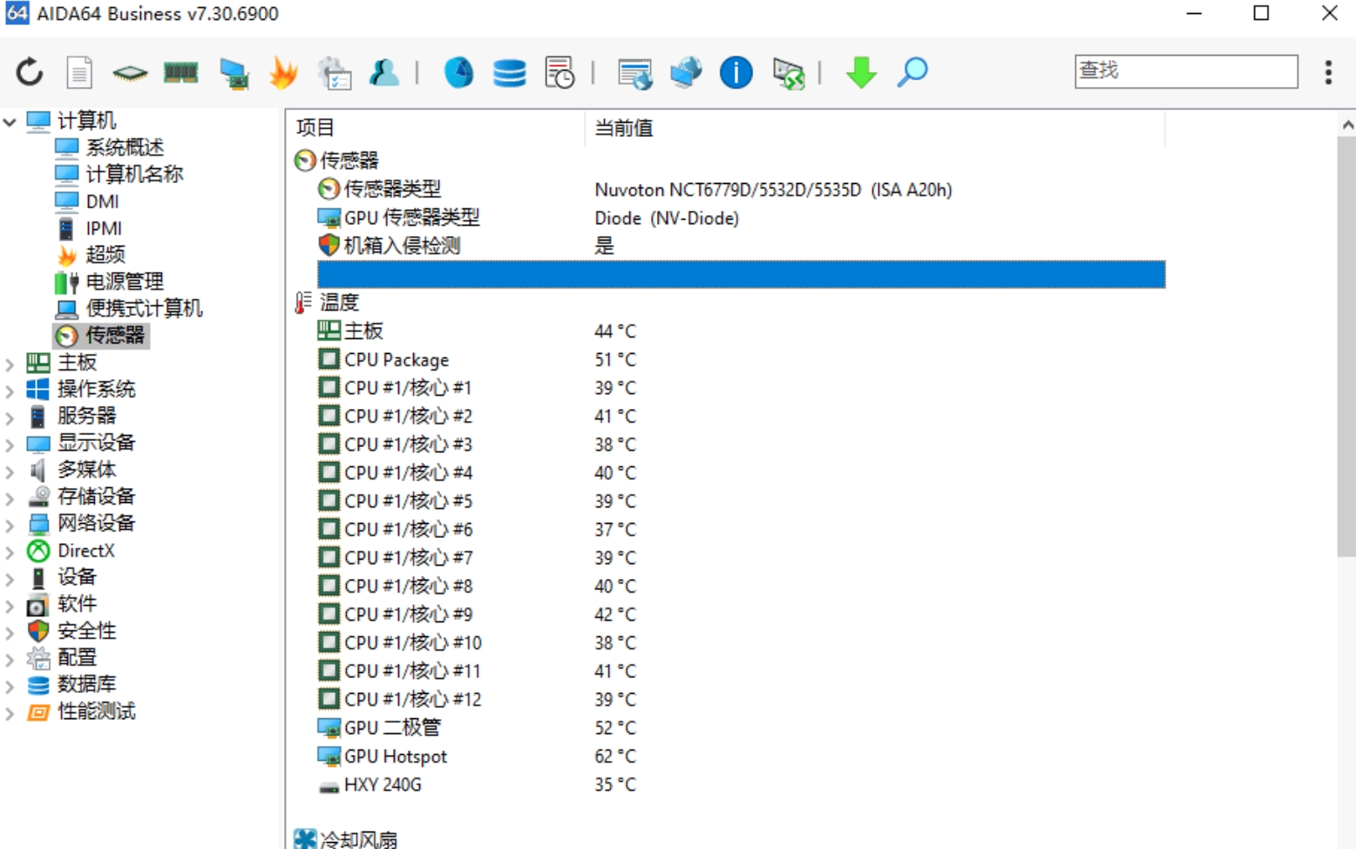Click the green memory module toolbar icon
This screenshot has height=849, width=1356.
tap(180, 72)
